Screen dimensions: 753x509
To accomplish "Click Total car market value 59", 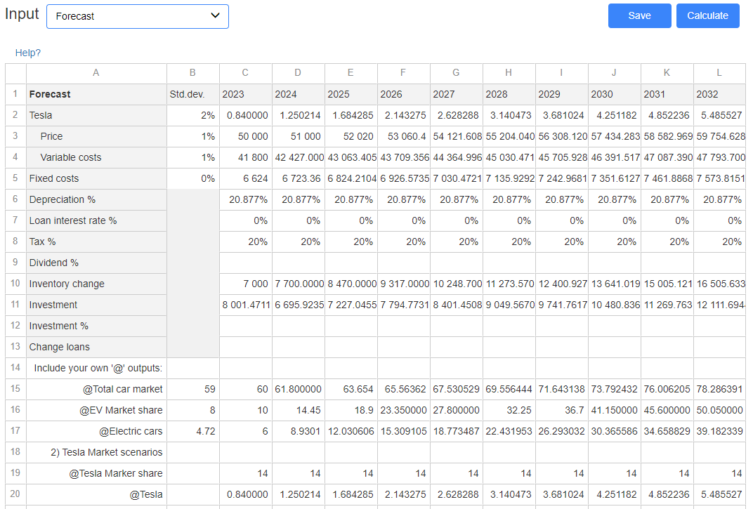I will point(192,389).
